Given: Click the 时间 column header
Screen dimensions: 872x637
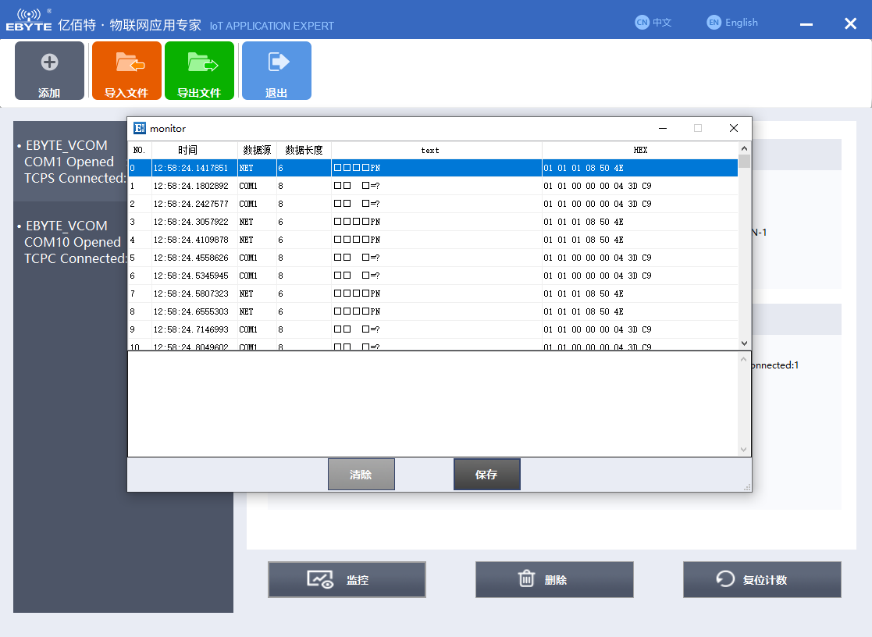Looking at the screenshot, I should coord(188,149).
